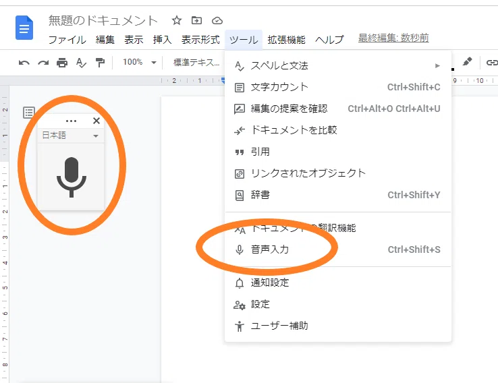Open the 拡張機能 menu
Screen dimensions: 498x383
tap(287, 40)
